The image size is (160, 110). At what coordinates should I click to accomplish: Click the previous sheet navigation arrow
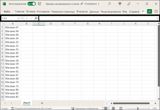[5, 103]
